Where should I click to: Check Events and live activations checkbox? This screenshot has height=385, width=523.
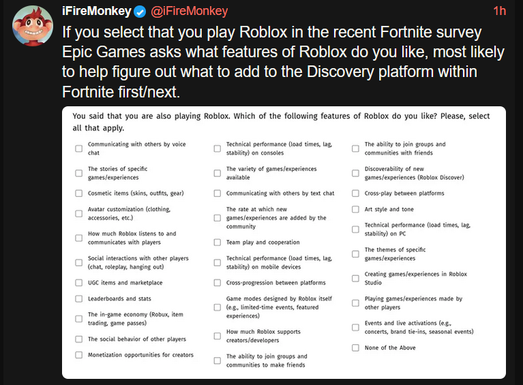pyautogui.click(x=356, y=327)
